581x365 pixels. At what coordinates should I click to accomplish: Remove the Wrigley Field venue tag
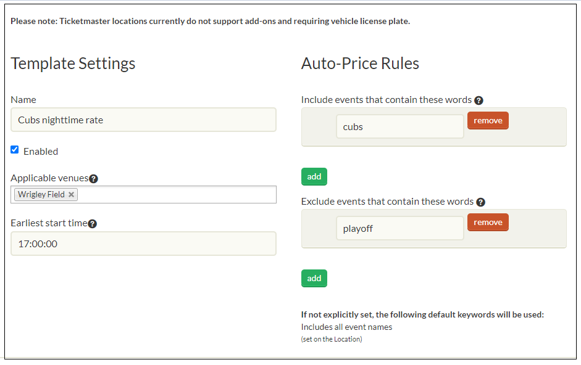72,194
